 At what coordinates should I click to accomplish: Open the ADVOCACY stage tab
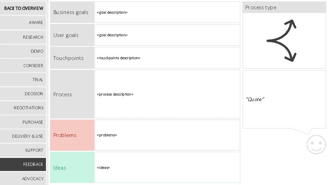point(23,178)
